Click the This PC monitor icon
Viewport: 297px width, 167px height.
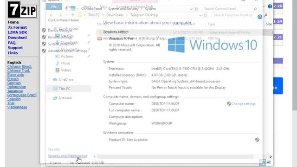55,89
